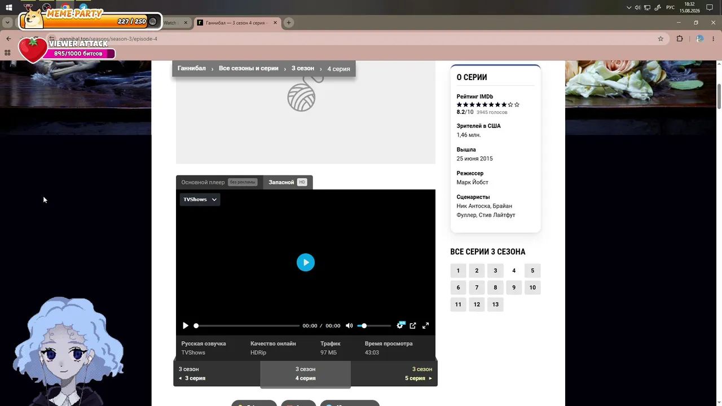722x406 pixels.
Task: Click the IMDb star rating row
Action: click(x=488, y=104)
